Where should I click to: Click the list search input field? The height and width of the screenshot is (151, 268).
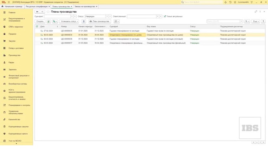pos(223,22)
